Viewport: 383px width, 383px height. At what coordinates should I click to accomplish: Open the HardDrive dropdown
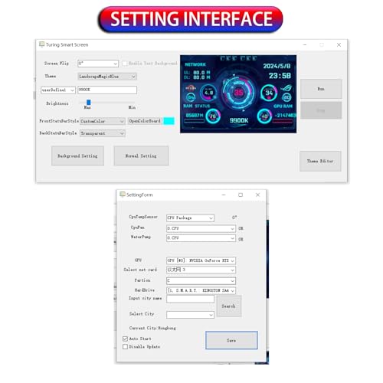point(201,290)
